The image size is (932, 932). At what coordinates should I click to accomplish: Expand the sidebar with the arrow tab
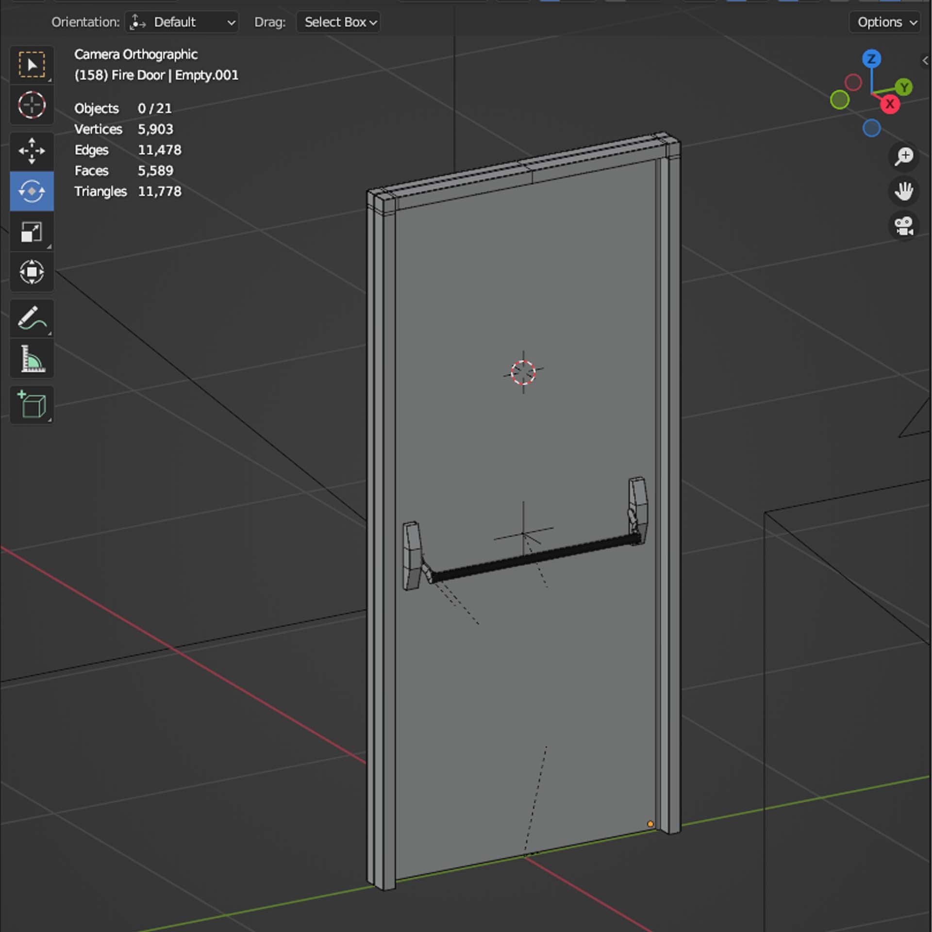pyautogui.click(x=925, y=61)
